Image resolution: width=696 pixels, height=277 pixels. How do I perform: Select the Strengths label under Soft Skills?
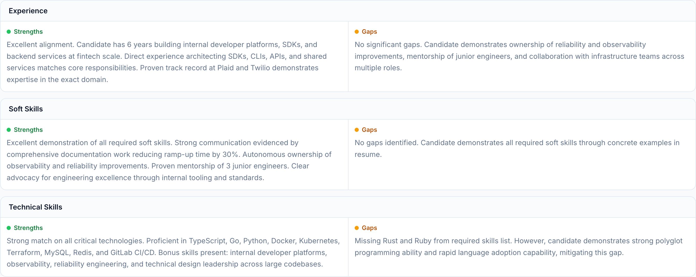coord(28,130)
